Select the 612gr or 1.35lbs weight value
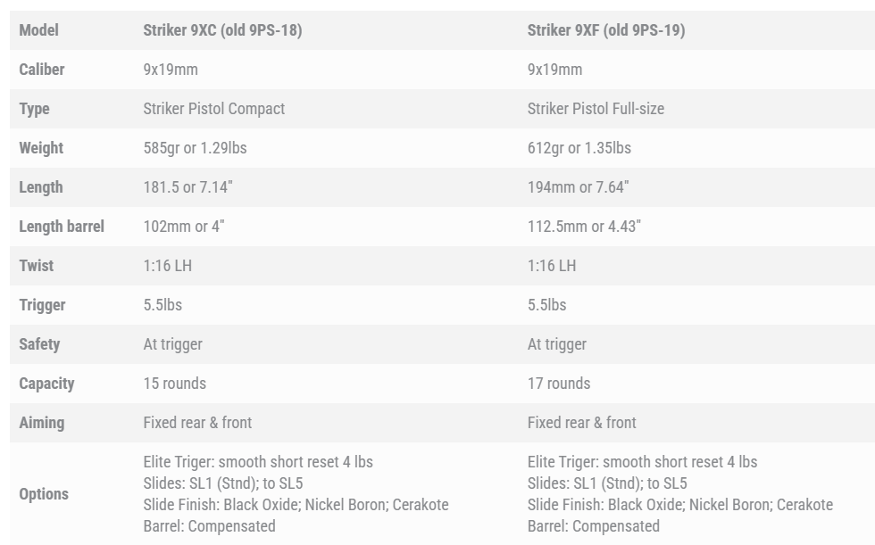 click(579, 148)
